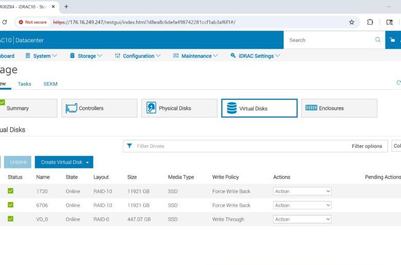401x265 pixels.
Task: Open the iDRAC Settings menu
Action: point(256,56)
